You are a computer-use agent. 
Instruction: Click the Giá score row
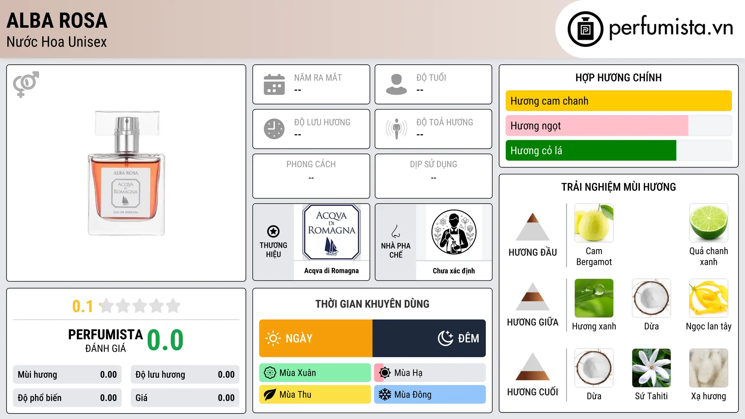coord(185,398)
